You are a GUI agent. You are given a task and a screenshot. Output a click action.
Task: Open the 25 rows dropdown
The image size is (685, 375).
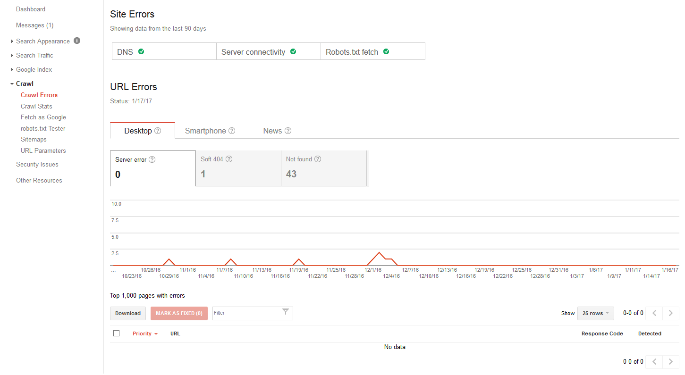point(595,313)
